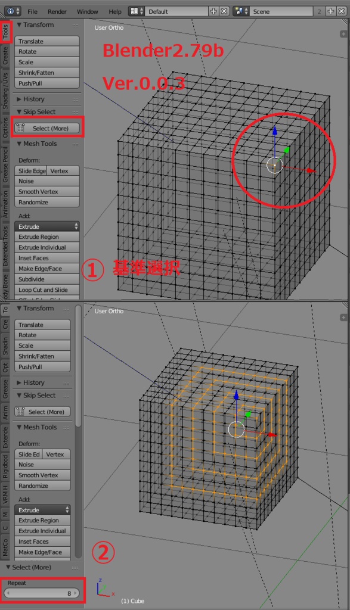Add a new scene with the plus icon
Screen dimensions: 350x610
tap(330, 11)
